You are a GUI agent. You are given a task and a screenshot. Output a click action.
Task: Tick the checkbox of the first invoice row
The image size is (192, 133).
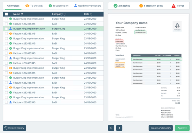pos(6,19)
